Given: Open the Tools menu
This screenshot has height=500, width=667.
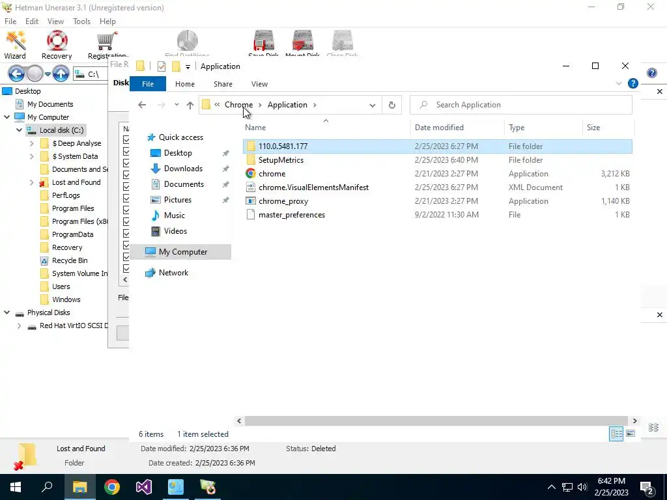Looking at the screenshot, I should (x=81, y=21).
